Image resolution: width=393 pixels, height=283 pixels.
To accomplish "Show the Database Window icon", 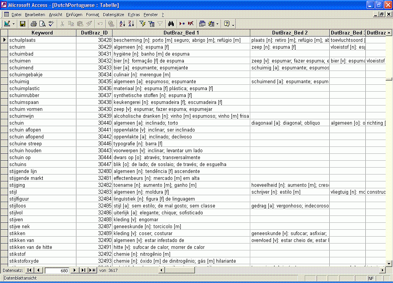I will click(x=202, y=24).
